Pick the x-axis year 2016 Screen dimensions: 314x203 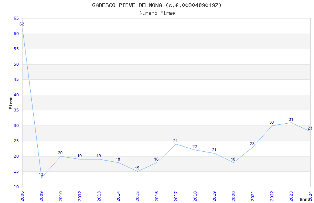coord(157,196)
